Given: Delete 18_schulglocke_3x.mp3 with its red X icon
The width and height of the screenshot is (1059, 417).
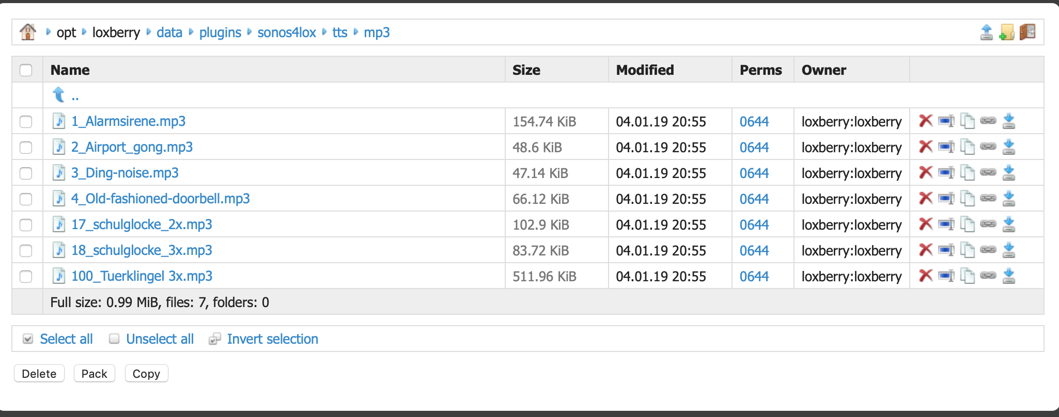Looking at the screenshot, I should [x=925, y=250].
